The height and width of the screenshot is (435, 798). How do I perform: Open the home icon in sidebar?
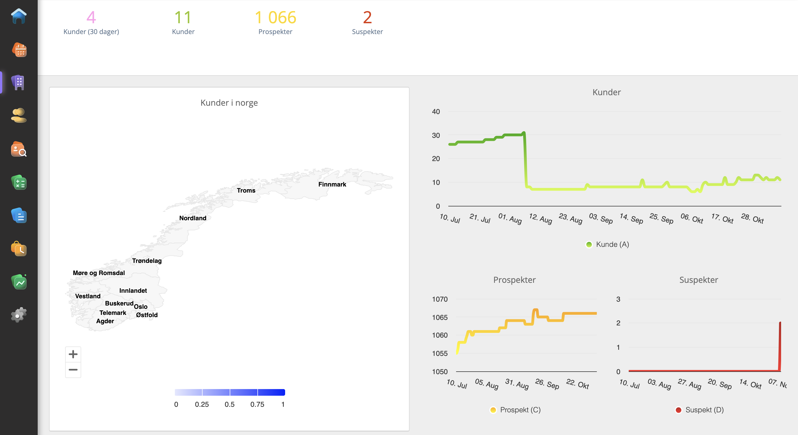(x=19, y=16)
